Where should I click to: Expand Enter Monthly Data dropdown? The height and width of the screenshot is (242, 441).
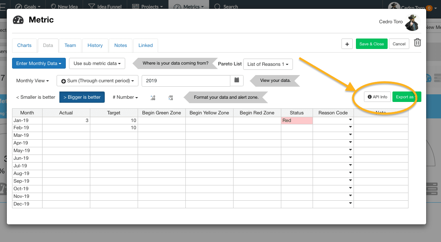tap(39, 63)
